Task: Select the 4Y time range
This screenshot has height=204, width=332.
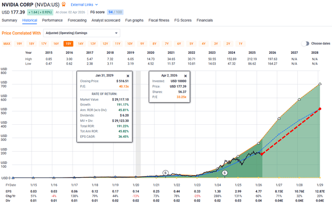Action: point(203,44)
